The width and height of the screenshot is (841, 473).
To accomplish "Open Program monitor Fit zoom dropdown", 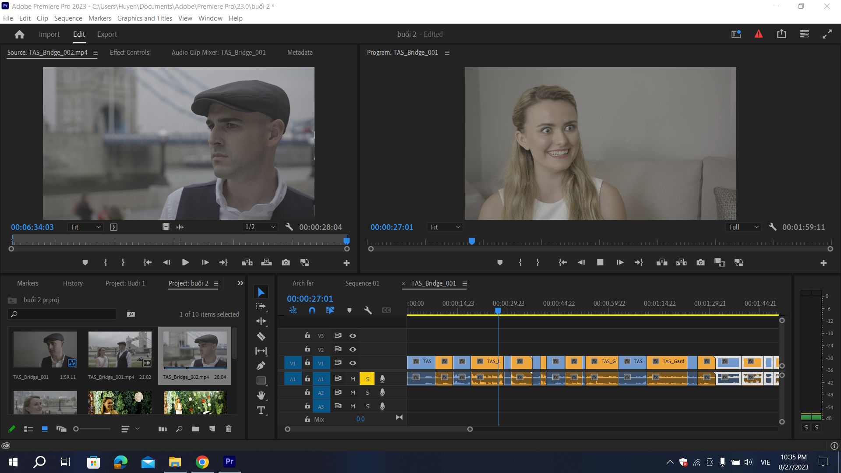I will (x=445, y=227).
